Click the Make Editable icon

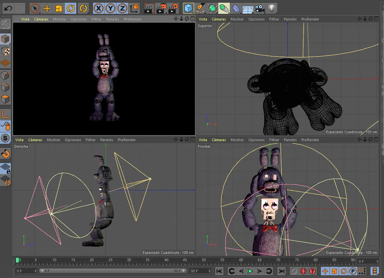pyautogui.click(x=5, y=24)
